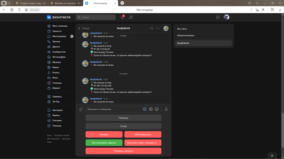Go back with the Назад button
Viewport: 284px width, 159px height.
tap(84, 28)
